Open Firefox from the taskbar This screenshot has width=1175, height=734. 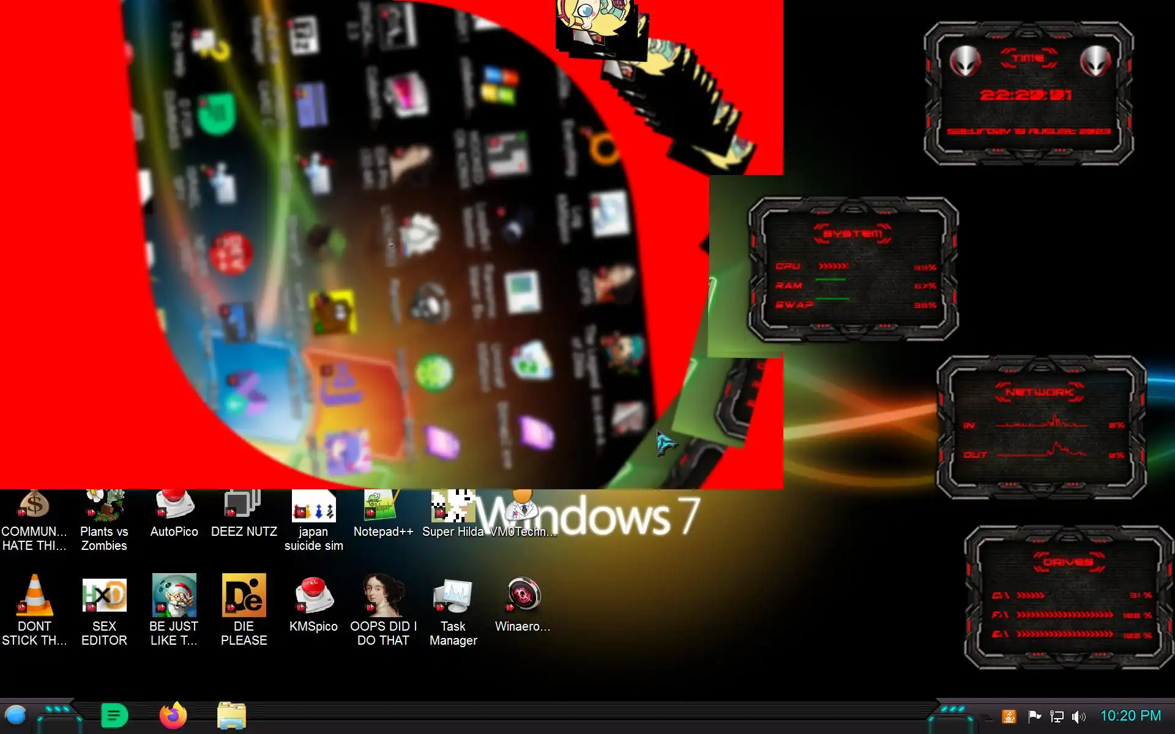click(173, 716)
